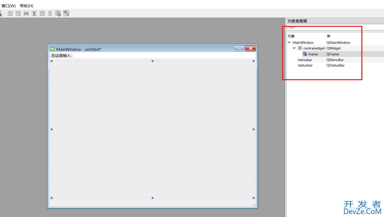Click the QWidget class cell
Viewport: 384px width, 217px height.
tap(333, 48)
